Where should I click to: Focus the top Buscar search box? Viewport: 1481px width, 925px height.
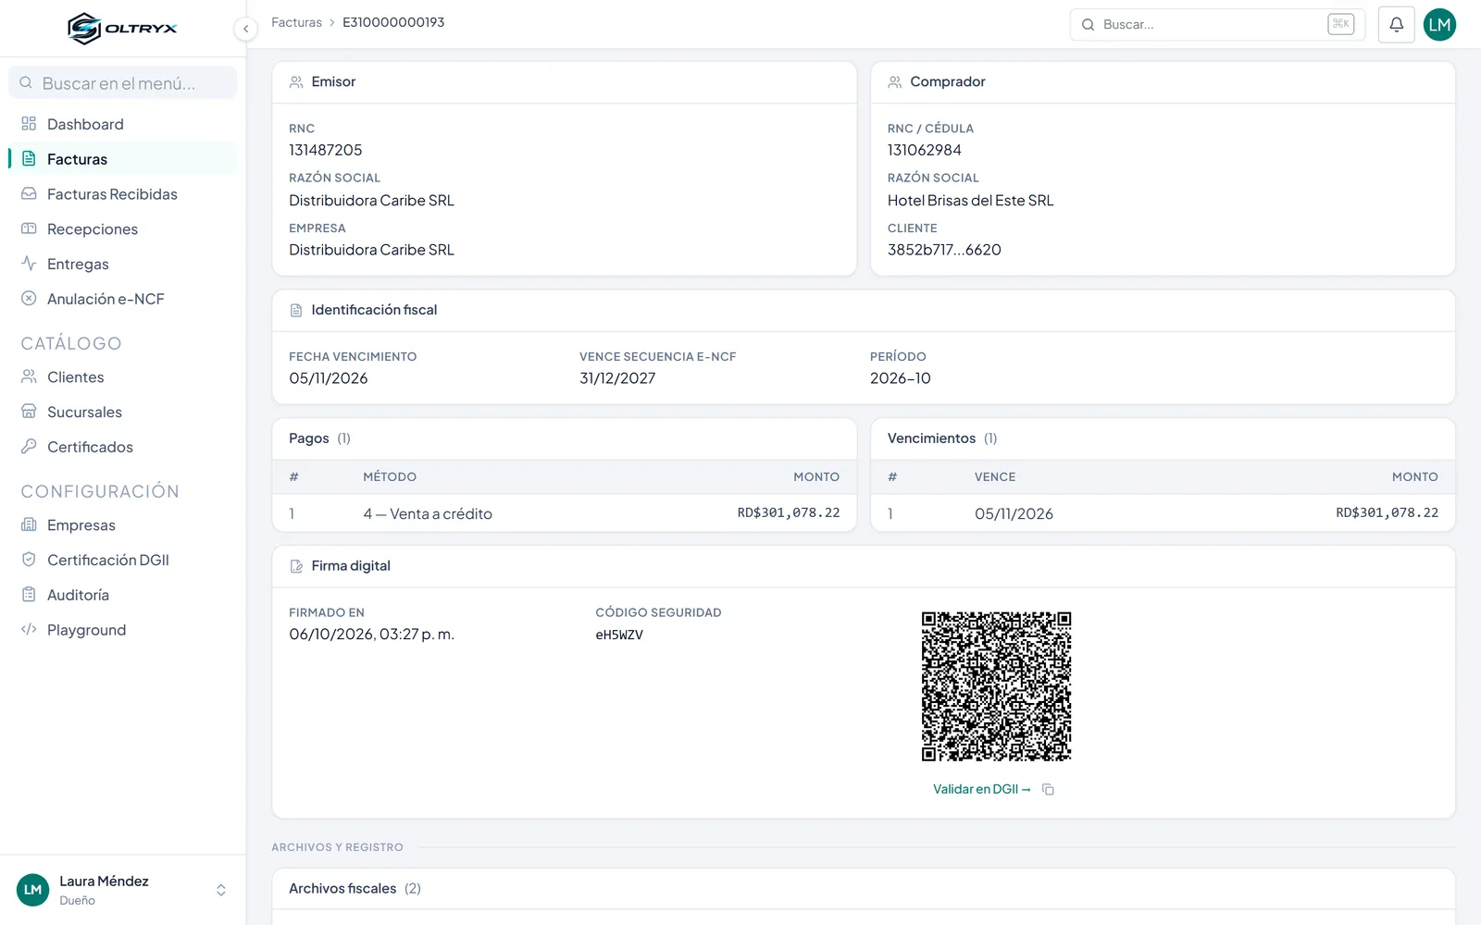(1217, 25)
